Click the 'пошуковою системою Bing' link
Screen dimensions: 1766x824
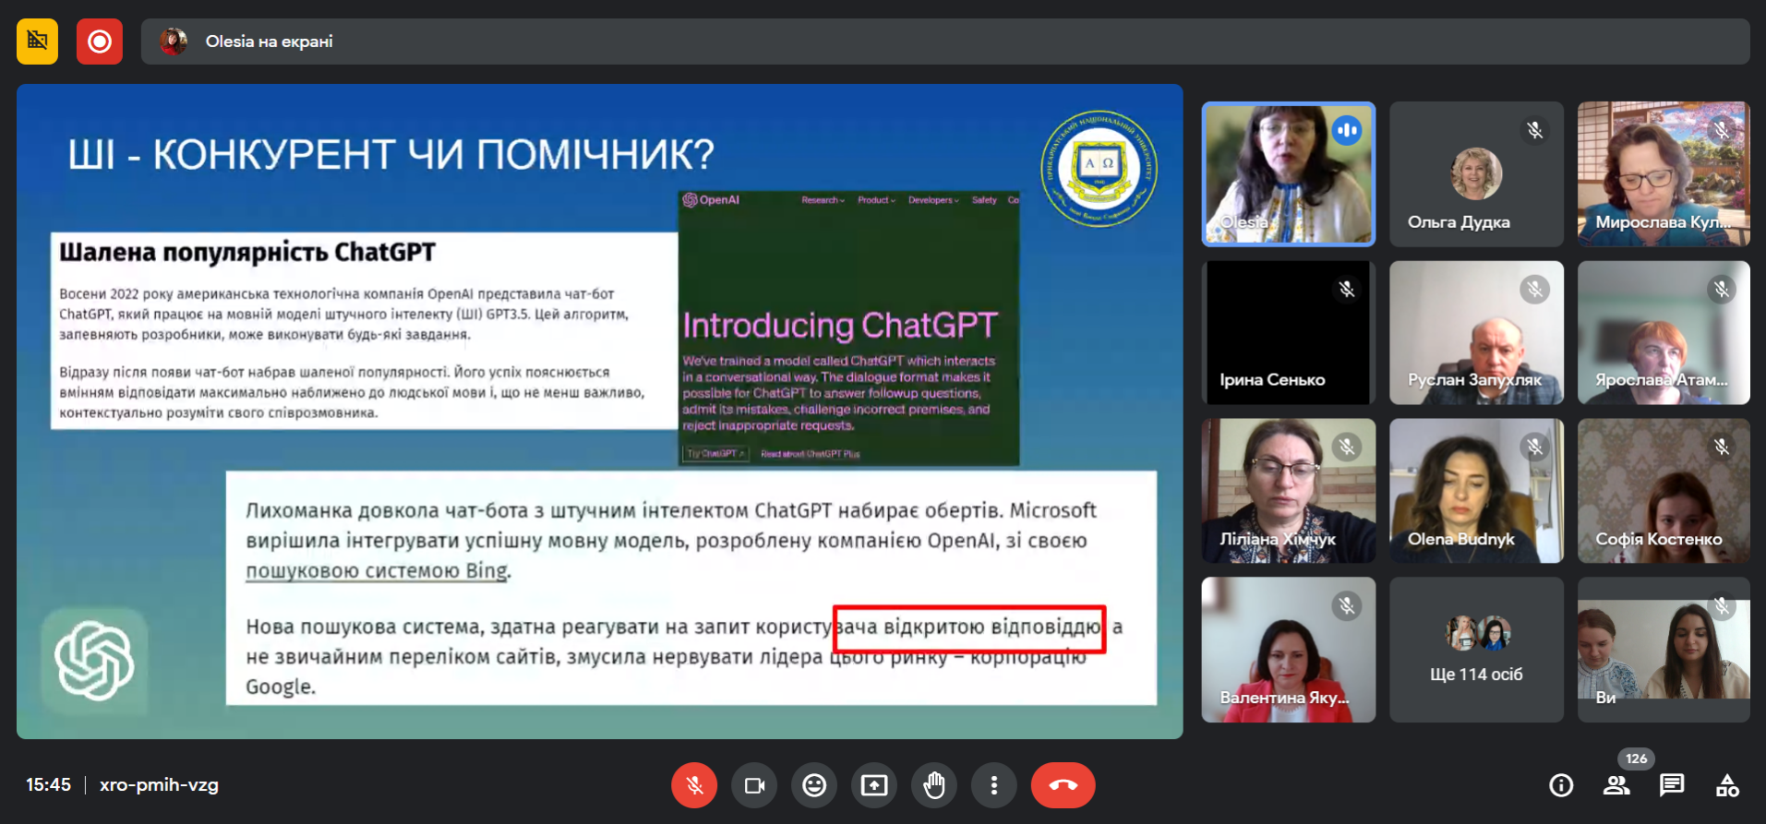click(x=377, y=571)
